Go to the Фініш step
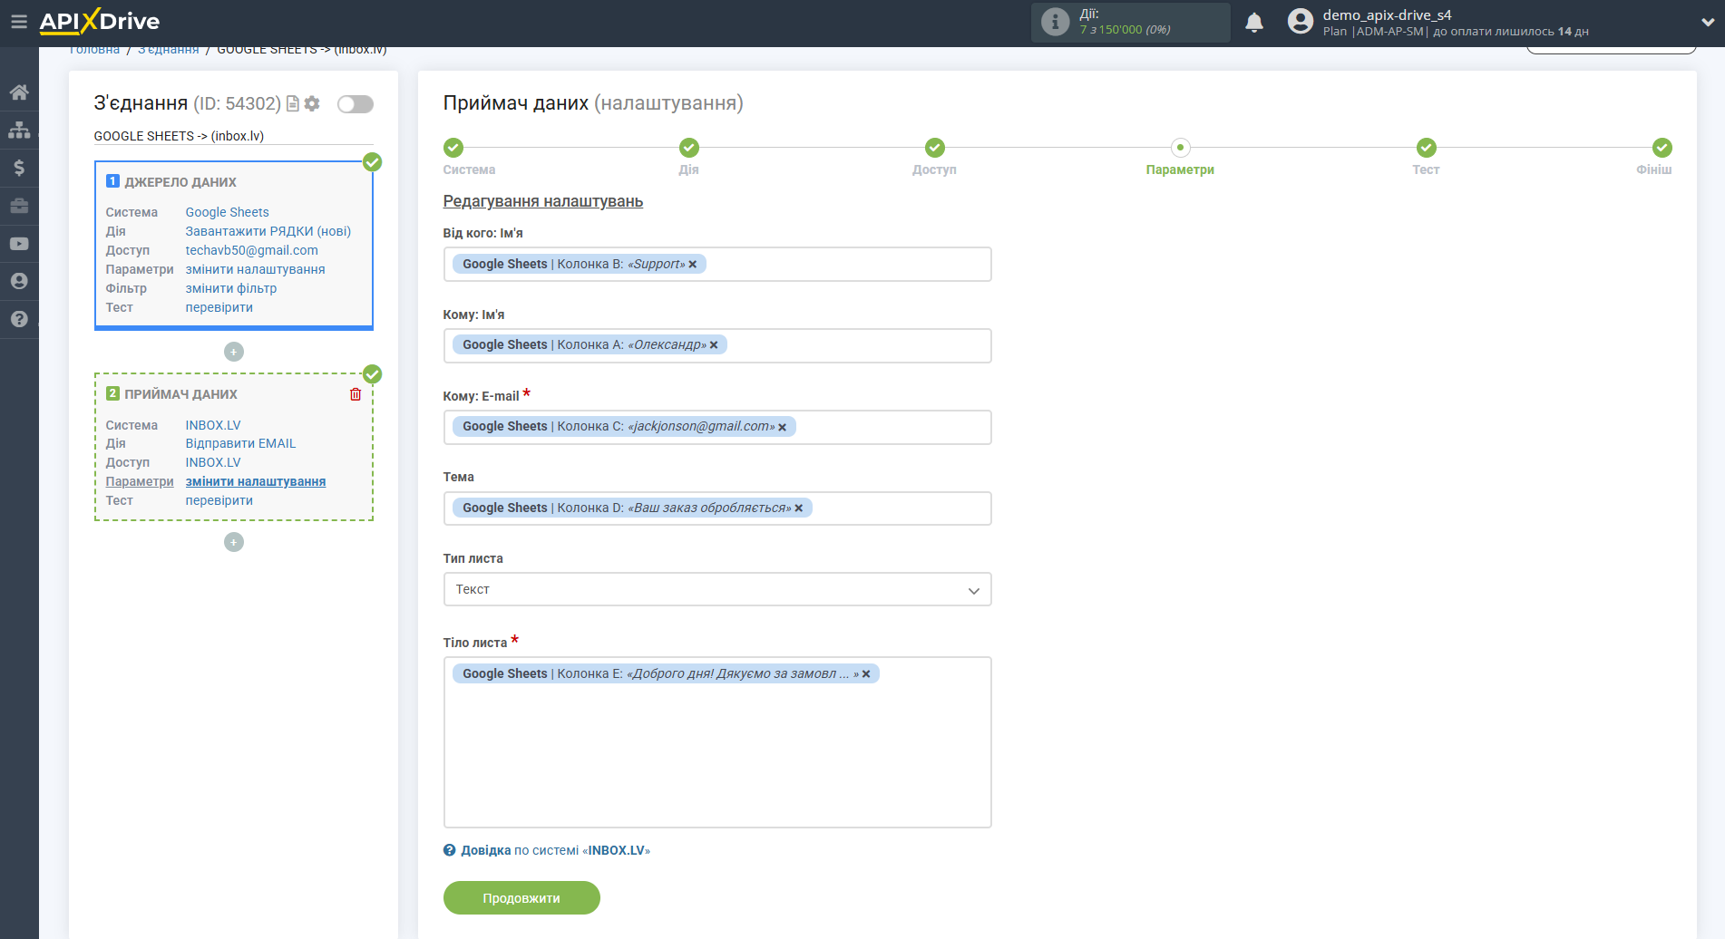The height and width of the screenshot is (939, 1725). point(1662,148)
